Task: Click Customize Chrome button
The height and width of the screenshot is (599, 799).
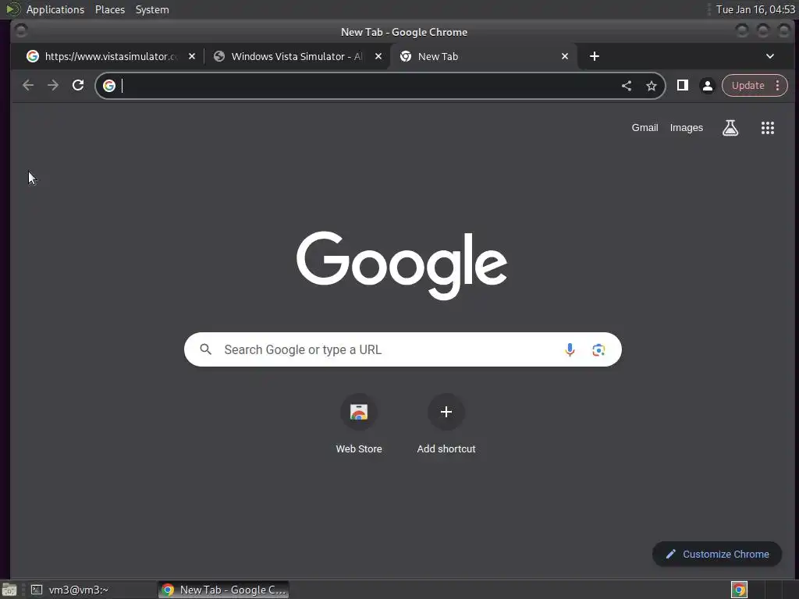Action: pyautogui.click(x=717, y=554)
